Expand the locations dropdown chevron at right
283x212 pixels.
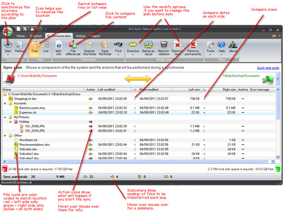coord(278,79)
